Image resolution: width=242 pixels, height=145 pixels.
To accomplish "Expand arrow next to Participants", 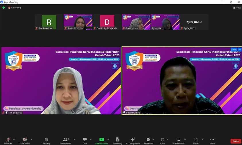I will 75,140.
